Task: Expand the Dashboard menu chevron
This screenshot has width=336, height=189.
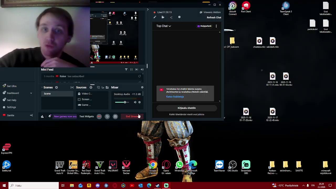Action: coord(31,93)
